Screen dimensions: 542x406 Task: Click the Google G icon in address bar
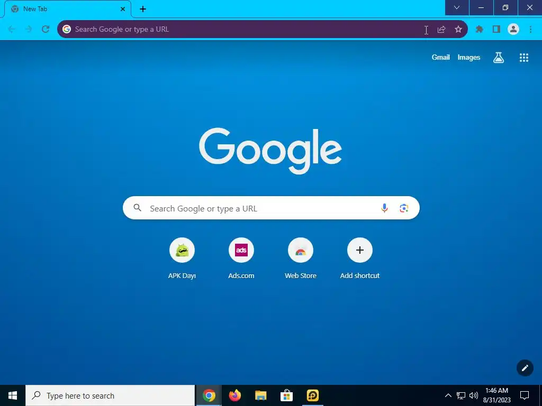point(66,30)
